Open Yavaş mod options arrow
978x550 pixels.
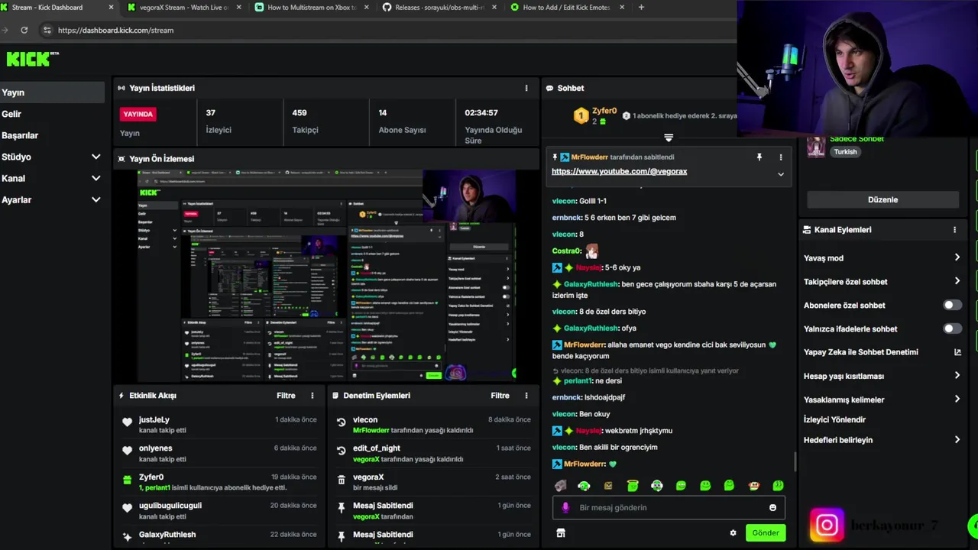click(957, 258)
